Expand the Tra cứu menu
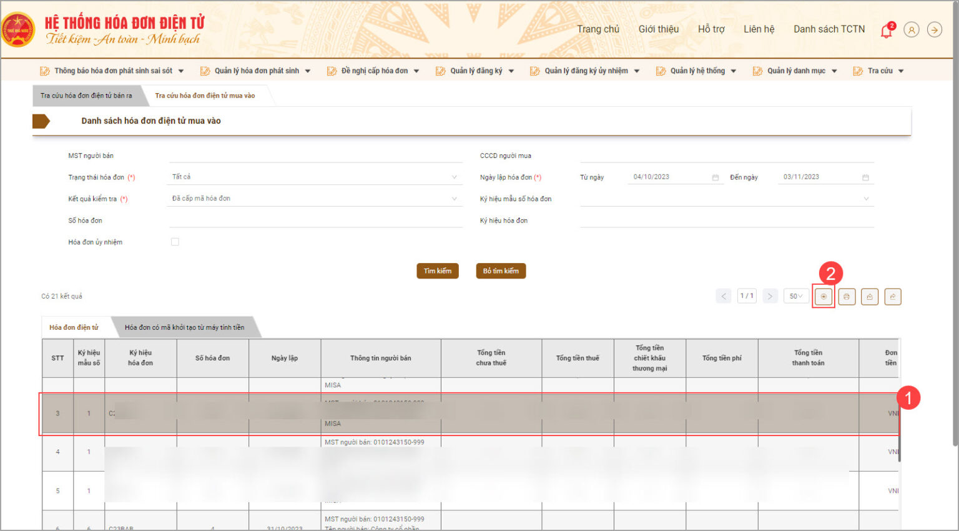Viewport: 959px width, 531px height. coord(901,71)
